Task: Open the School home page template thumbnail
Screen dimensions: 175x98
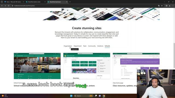Action: (37, 66)
